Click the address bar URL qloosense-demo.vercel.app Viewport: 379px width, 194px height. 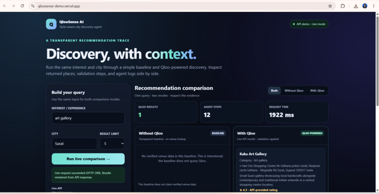point(59,6)
